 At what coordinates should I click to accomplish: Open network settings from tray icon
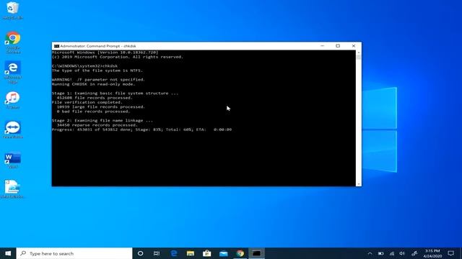pos(391,253)
